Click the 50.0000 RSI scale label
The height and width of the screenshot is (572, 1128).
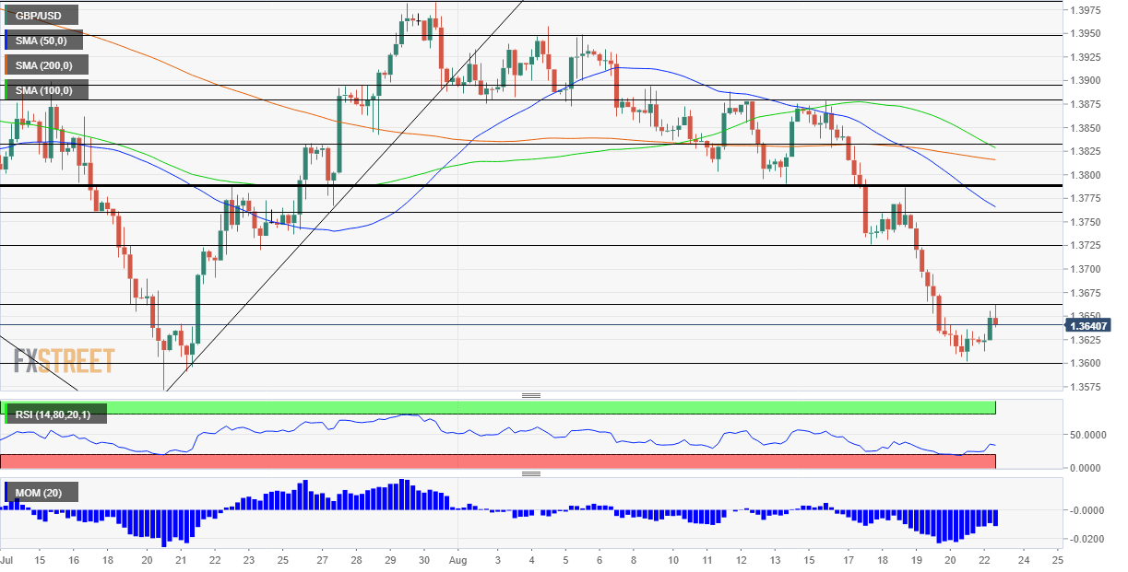[1086, 434]
